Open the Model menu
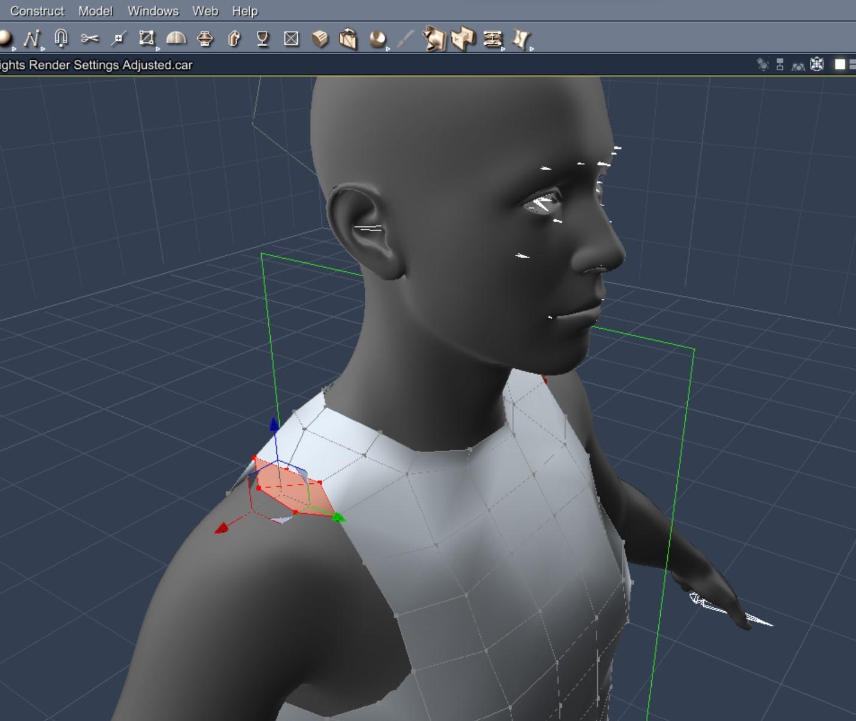The height and width of the screenshot is (721, 856). (95, 11)
